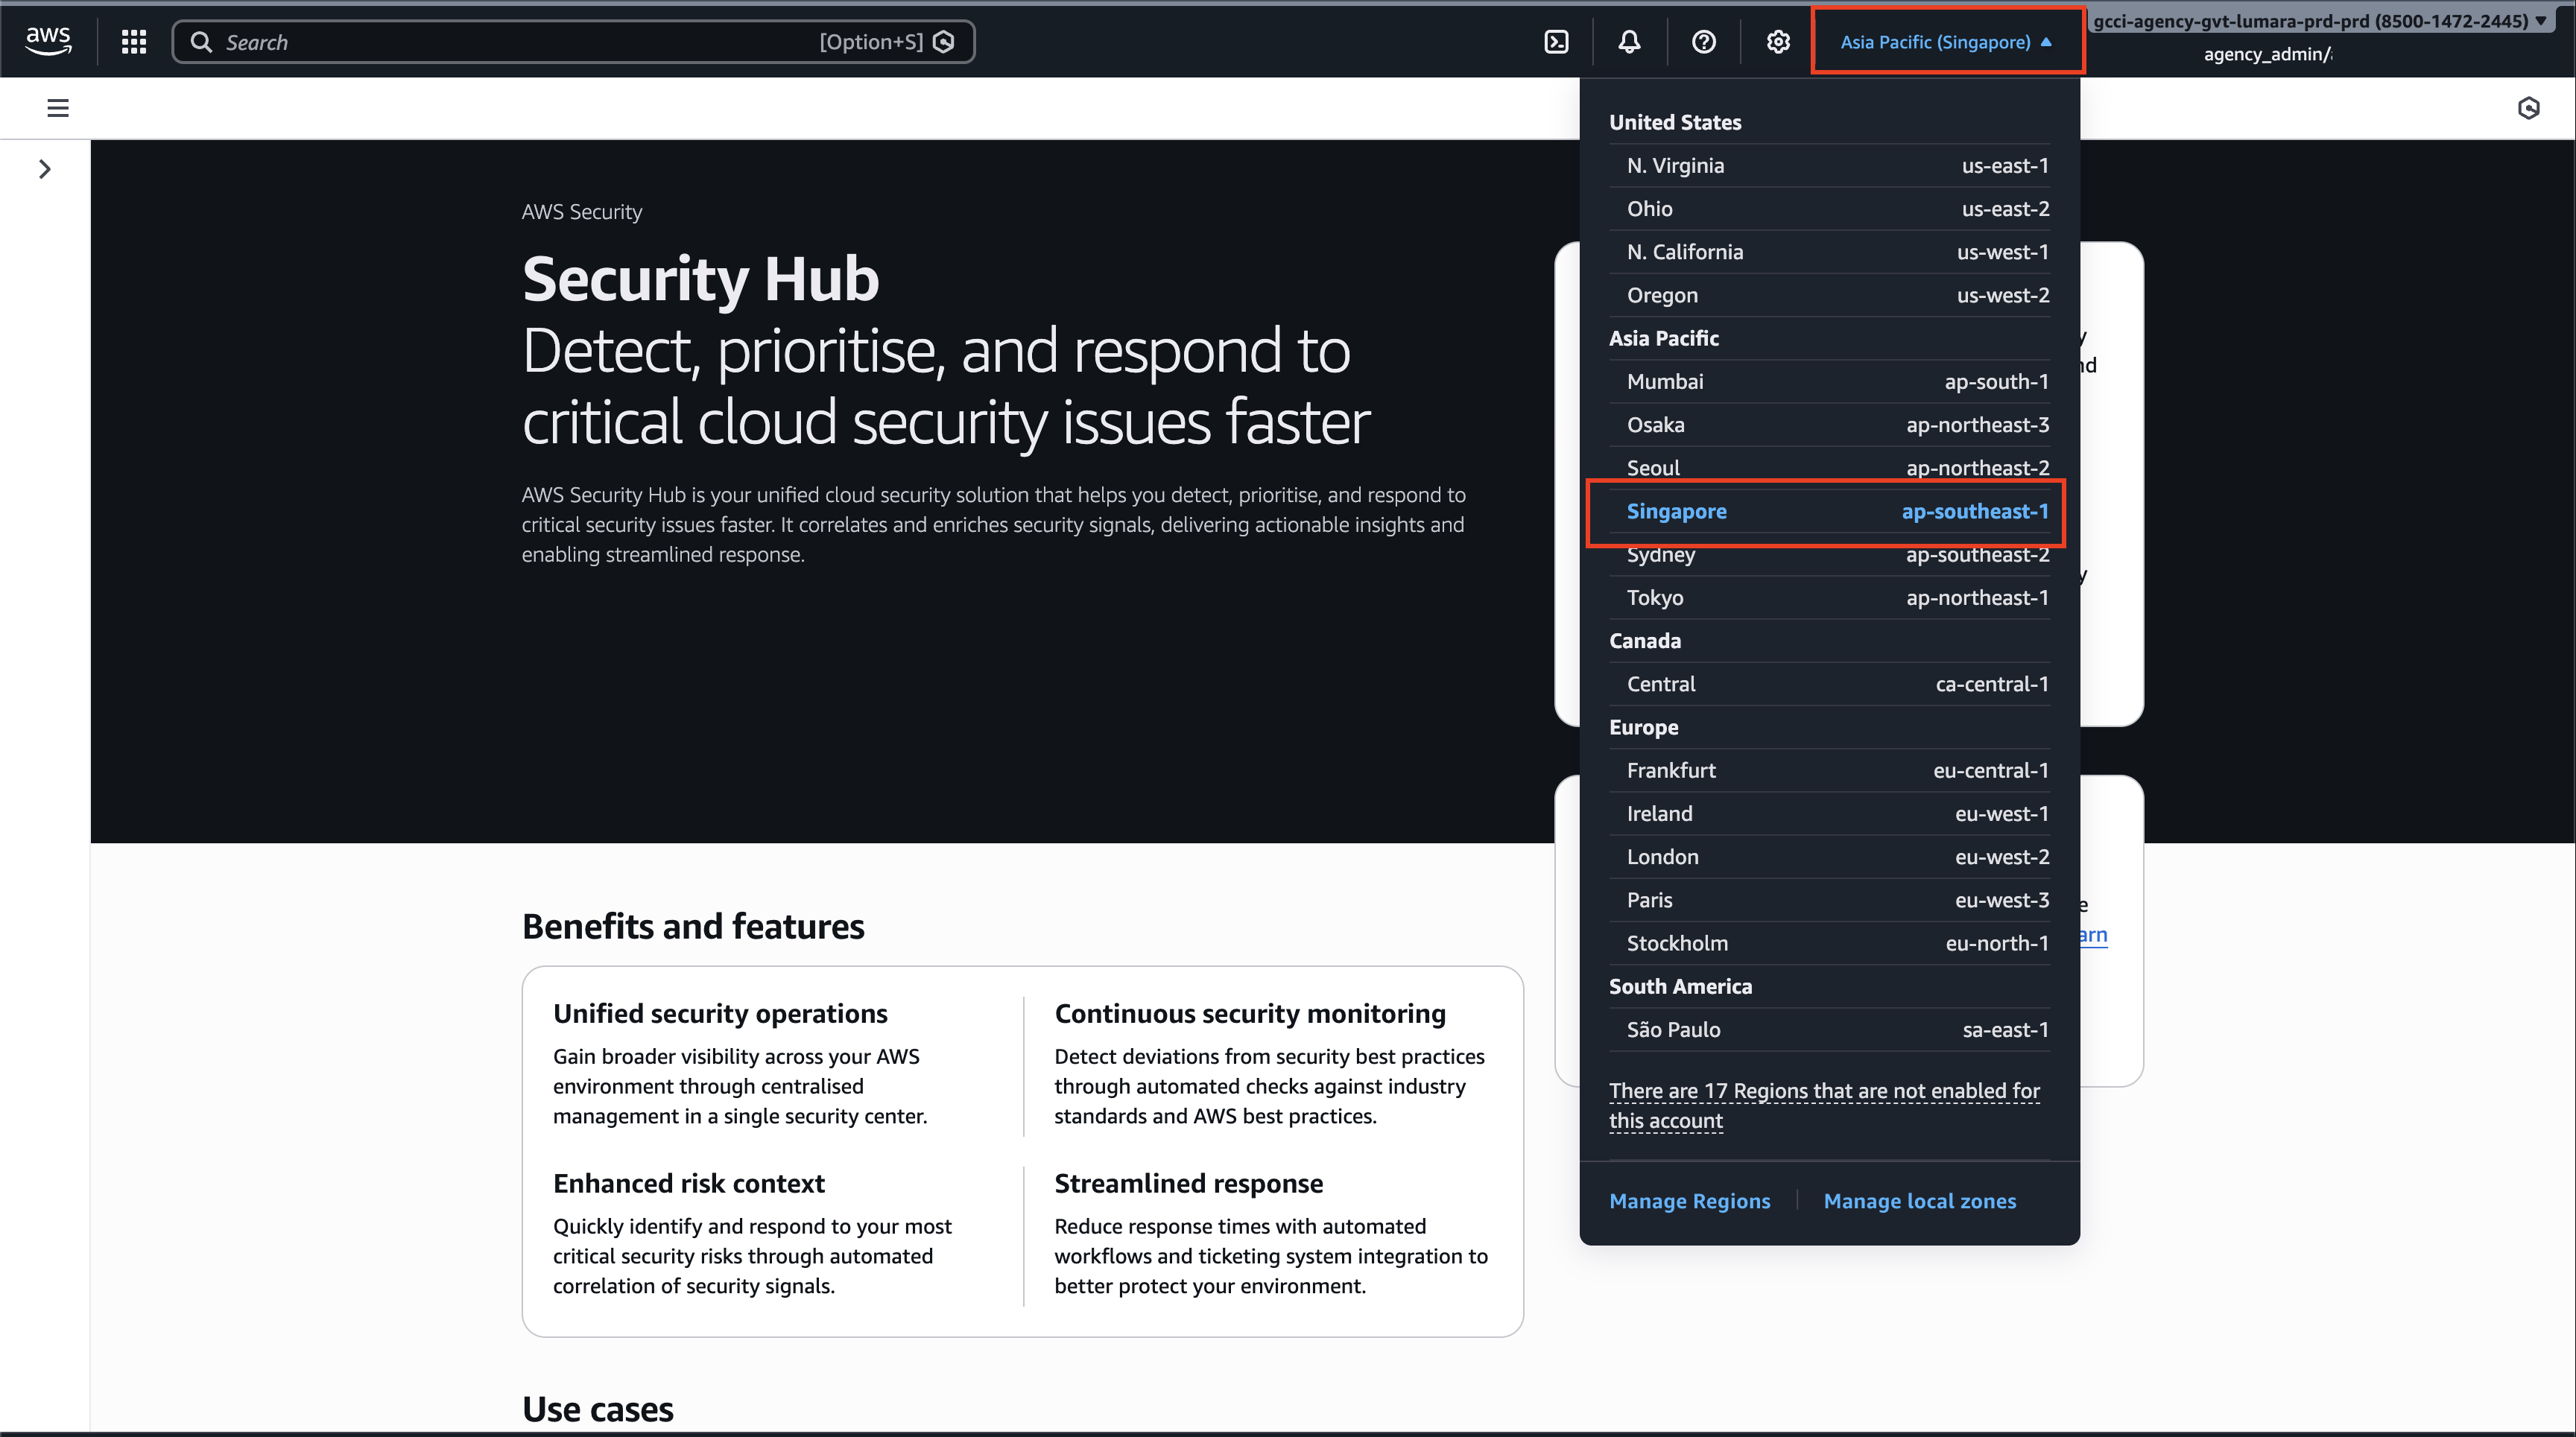
Task: Choose Osaka ap-northeast-3 region
Action: pos(1829,424)
